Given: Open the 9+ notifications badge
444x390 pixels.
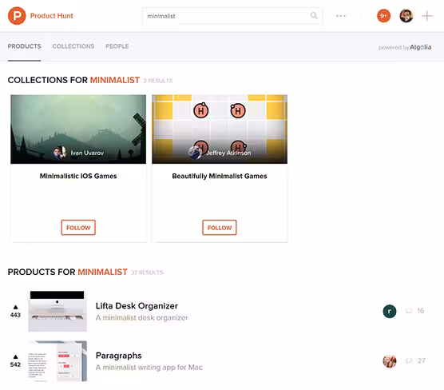Looking at the screenshot, I should pyautogui.click(x=383, y=16).
